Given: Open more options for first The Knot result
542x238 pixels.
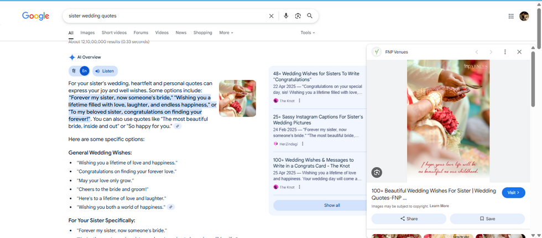Looking at the screenshot, I should pos(299,101).
